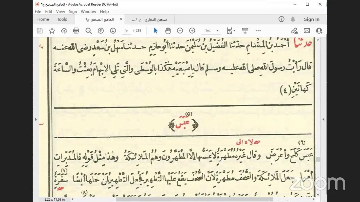Expand the right tools pane arrow
The image size is (360, 202).
pyautogui.click(x=323, y=119)
